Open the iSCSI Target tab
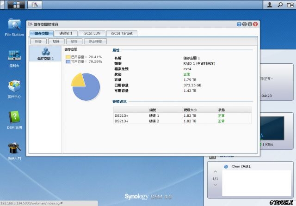The width and height of the screenshot is (296, 206). (x=122, y=33)
